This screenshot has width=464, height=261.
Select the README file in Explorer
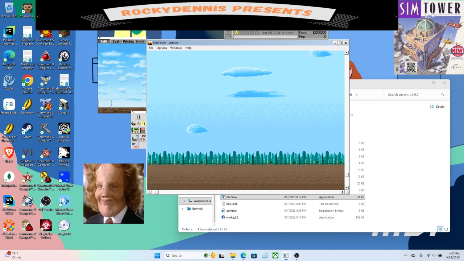click(293, 204)
